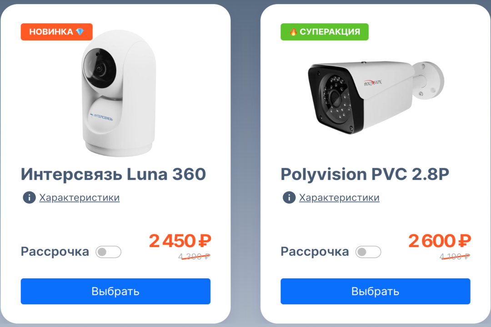This screenshot has width=491, height=327.
Task: Click the flame emoji in the СУПЕРАКЦИЯ badge
Action: [x=293, y=32]
